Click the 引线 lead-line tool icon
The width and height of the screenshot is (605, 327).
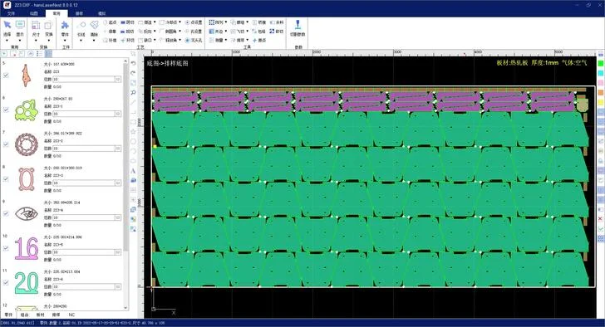81,25
